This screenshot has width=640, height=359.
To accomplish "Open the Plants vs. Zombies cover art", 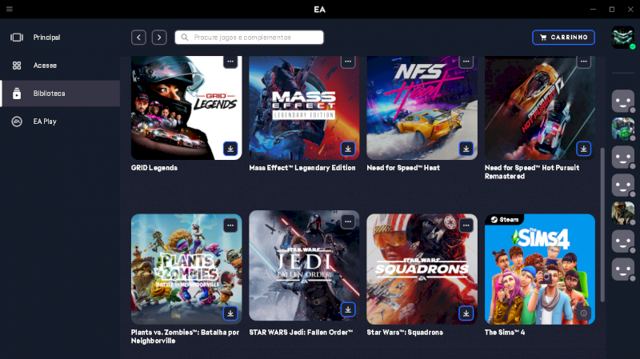I will click(186, 269).
